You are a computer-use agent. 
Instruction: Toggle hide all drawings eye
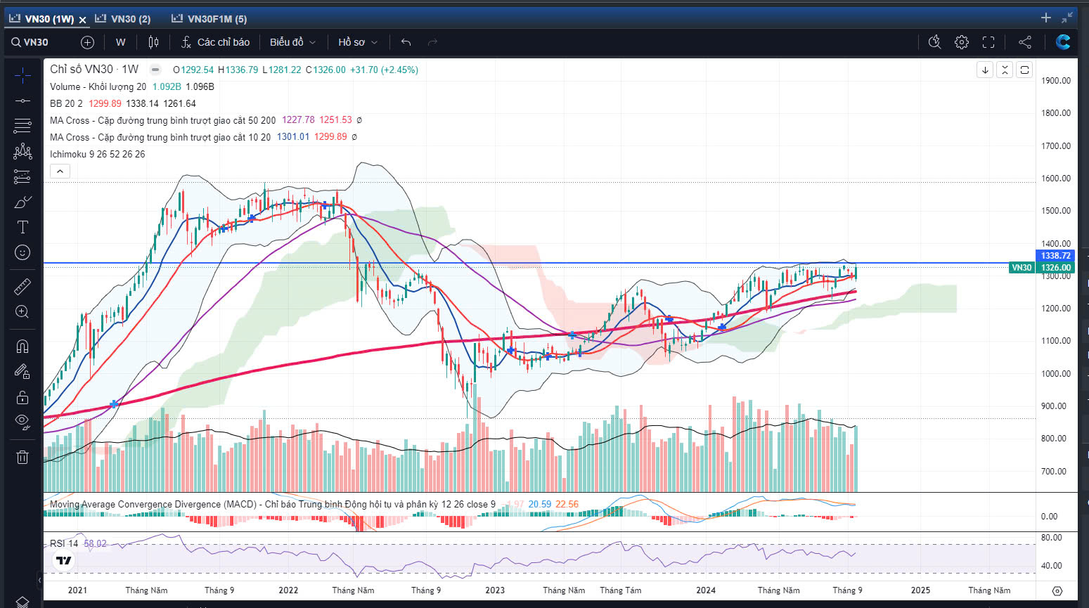pos(22,422)
